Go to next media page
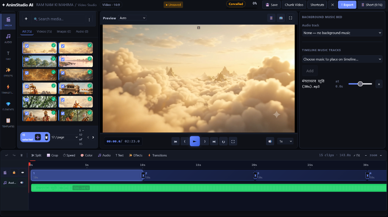 [93, 137]
